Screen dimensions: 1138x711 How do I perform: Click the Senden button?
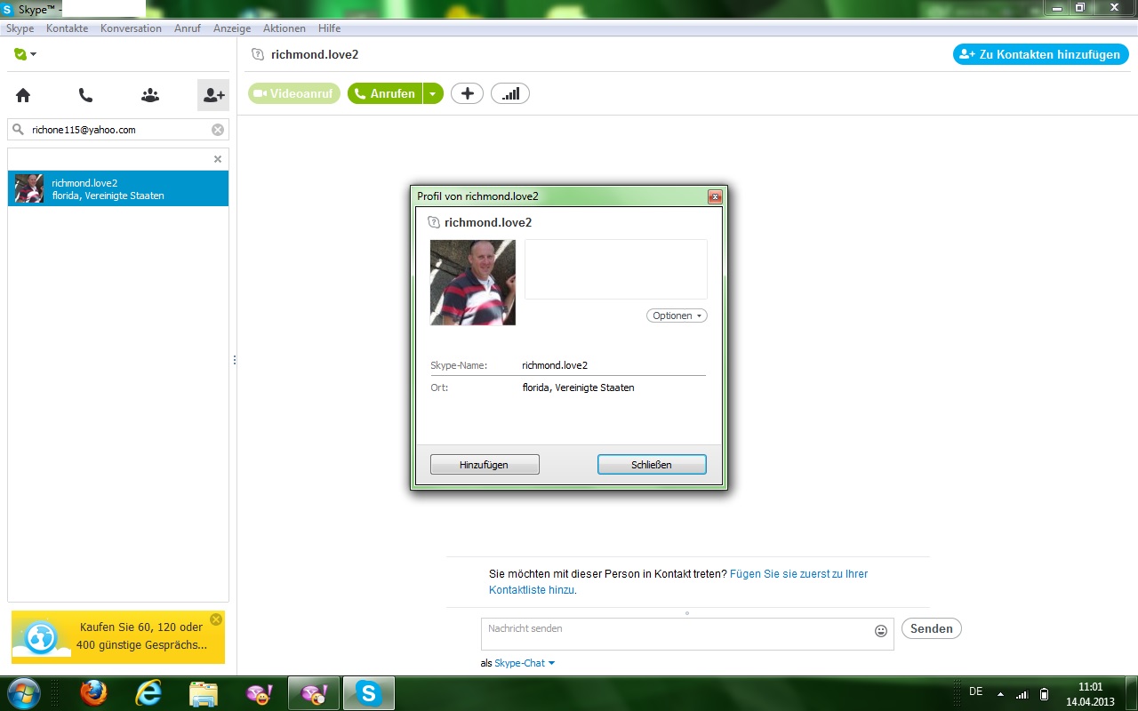(932, 628)
